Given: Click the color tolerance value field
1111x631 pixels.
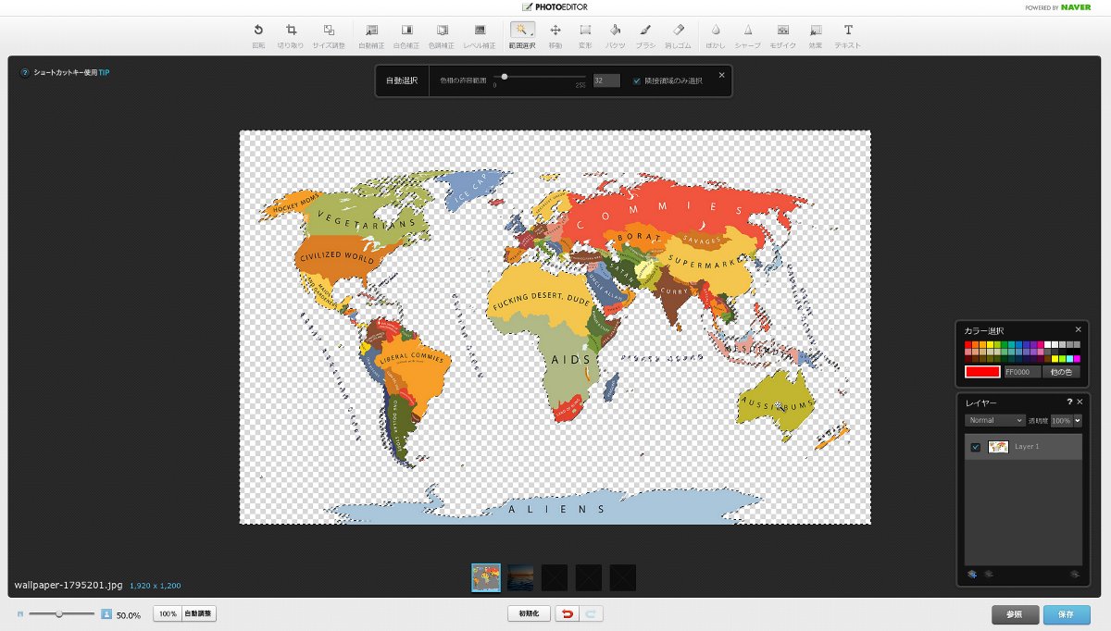Looking at the screenshot, I should click(606, 80).
